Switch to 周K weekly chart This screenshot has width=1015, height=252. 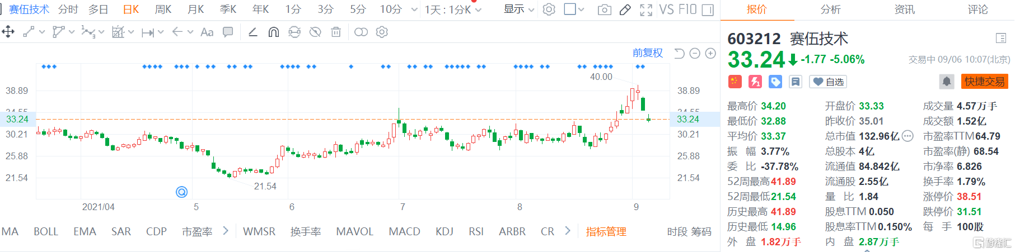163,9
